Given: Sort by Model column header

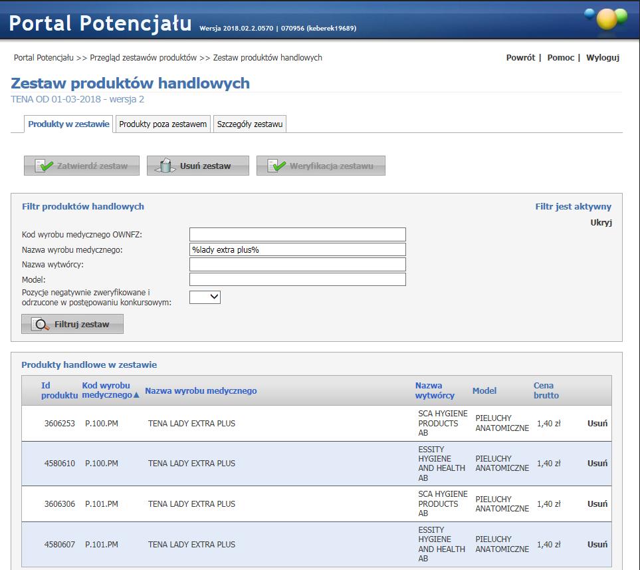Looking at the screenshot, I should (x=484, y=390).
